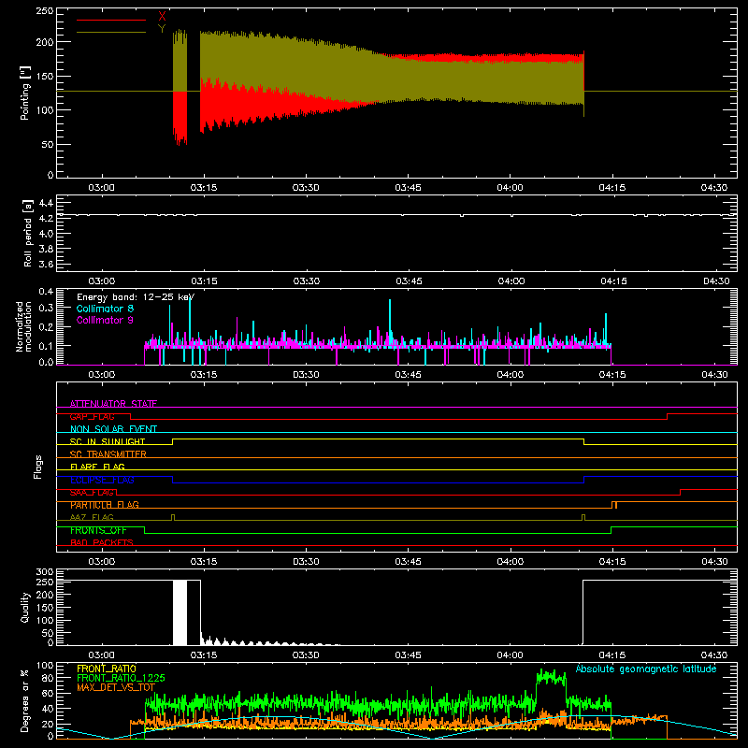
Task: Click the 3.6 tick on Roll period axis
Action: point(46,264)
